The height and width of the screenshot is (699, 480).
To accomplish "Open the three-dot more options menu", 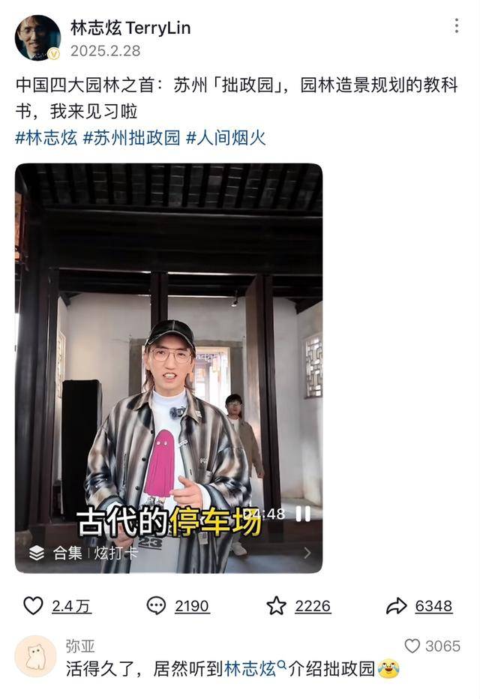I will (457, 25).
